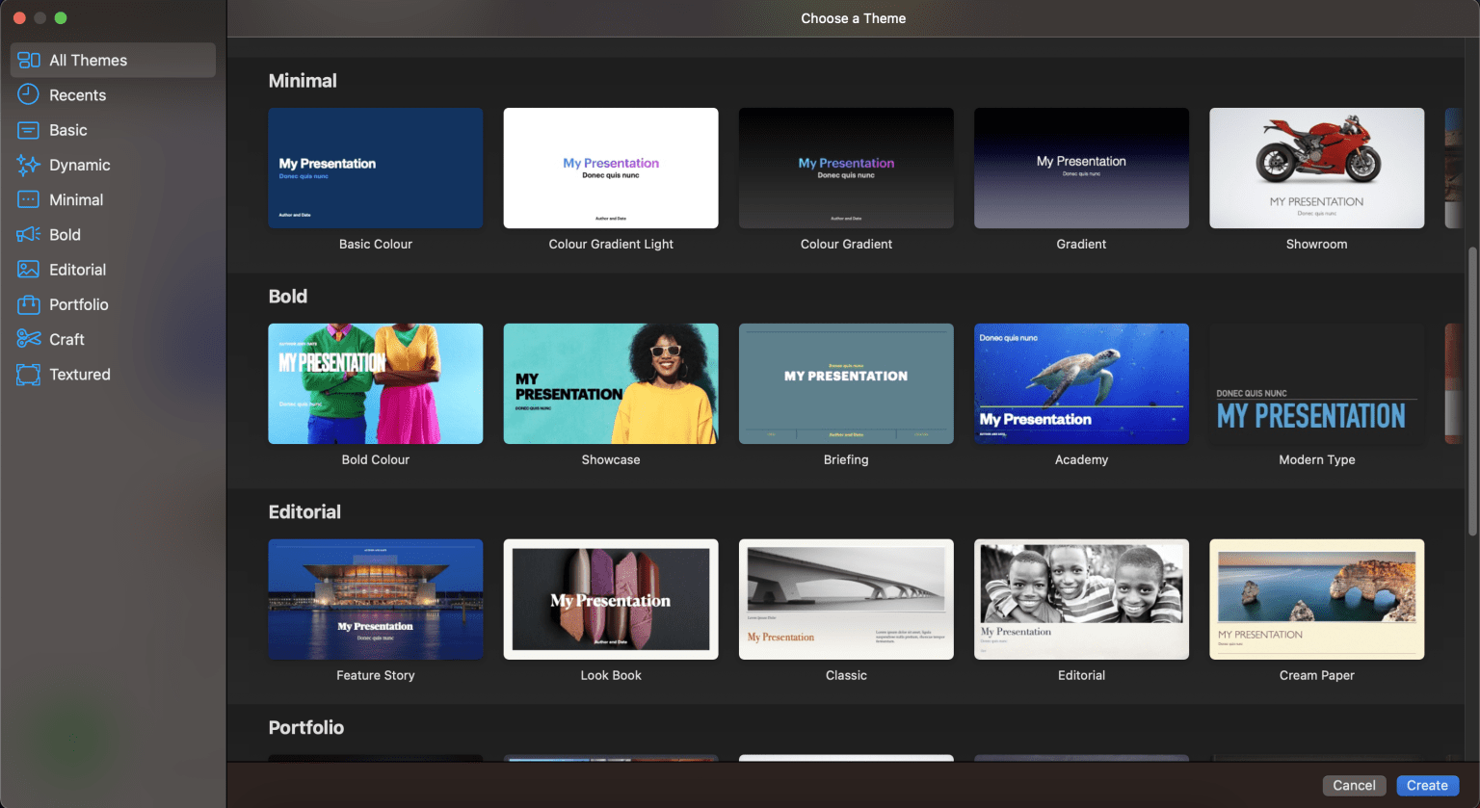Screen dimensions: 1480x808
Task: Choose the Basic Colour theme
Action: pos(375,168)
